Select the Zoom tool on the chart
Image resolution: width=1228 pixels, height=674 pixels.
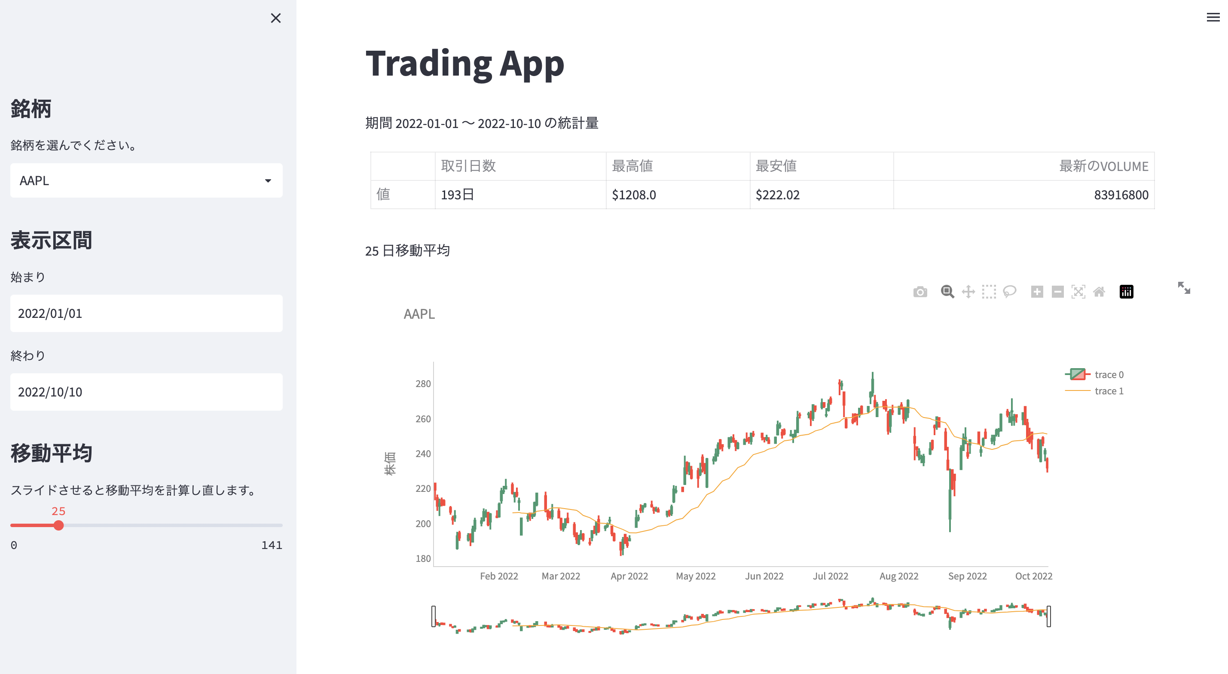click(947, 291)
